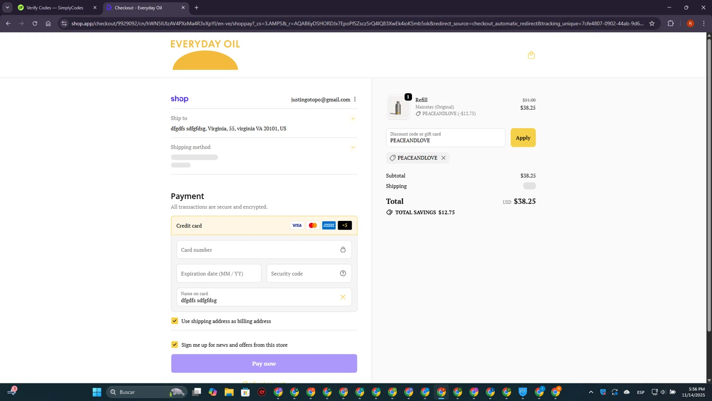Click the Expiration date field

219,274
